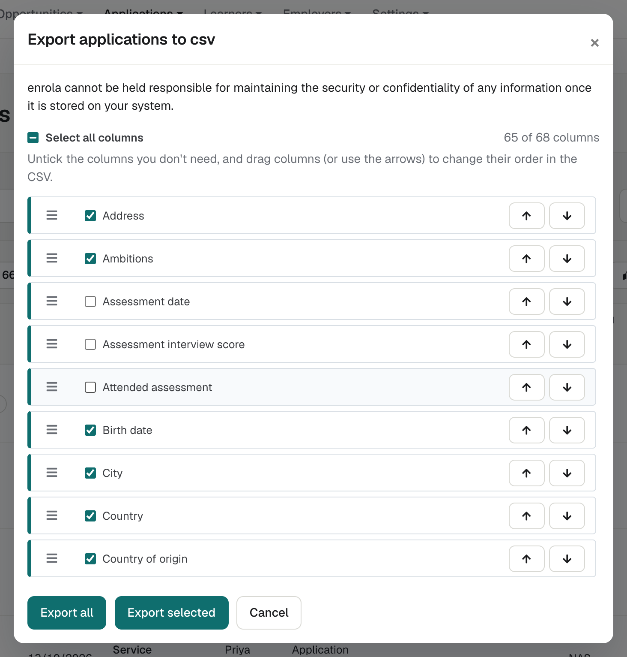
Task: Untick the City checkbox
Action: pyautogui.click(x=90, y=473)
